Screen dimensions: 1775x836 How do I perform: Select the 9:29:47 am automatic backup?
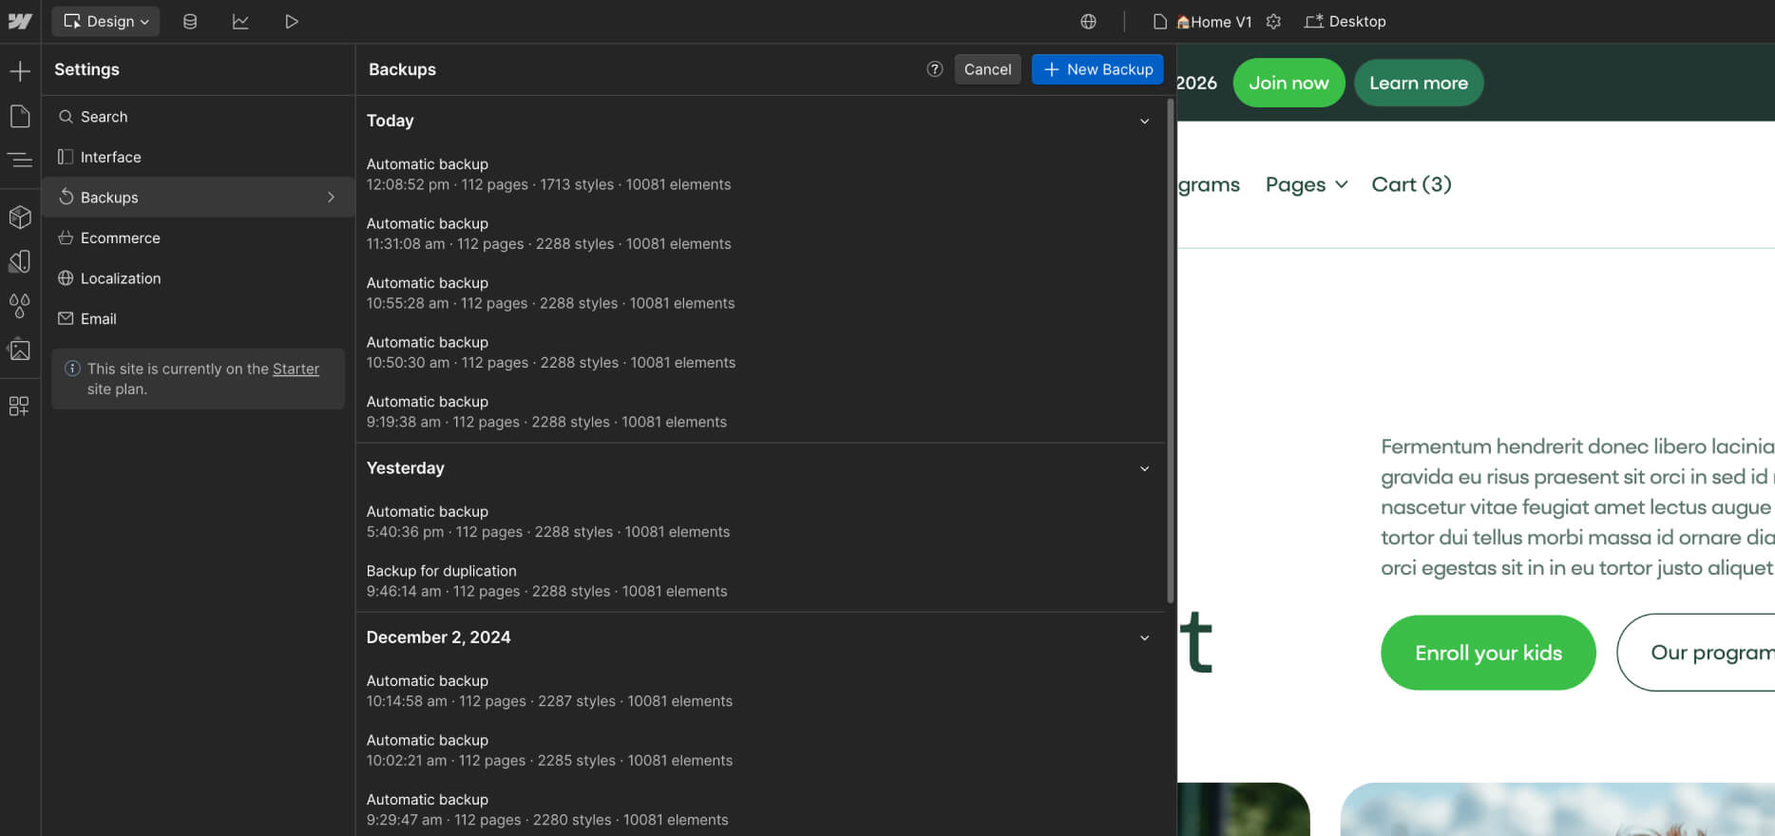click(760, 809)
